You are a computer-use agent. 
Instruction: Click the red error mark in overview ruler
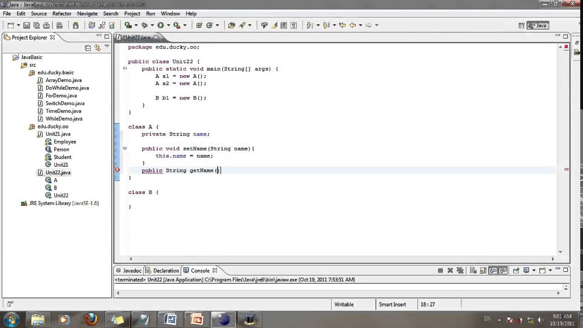point(567,169)
